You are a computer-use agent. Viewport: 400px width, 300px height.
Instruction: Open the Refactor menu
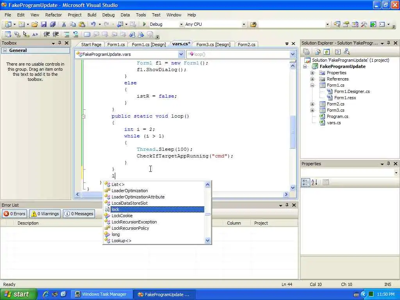(x=54, y=15)
